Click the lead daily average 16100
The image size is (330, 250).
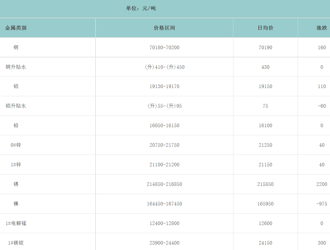[x=265, y=126]
